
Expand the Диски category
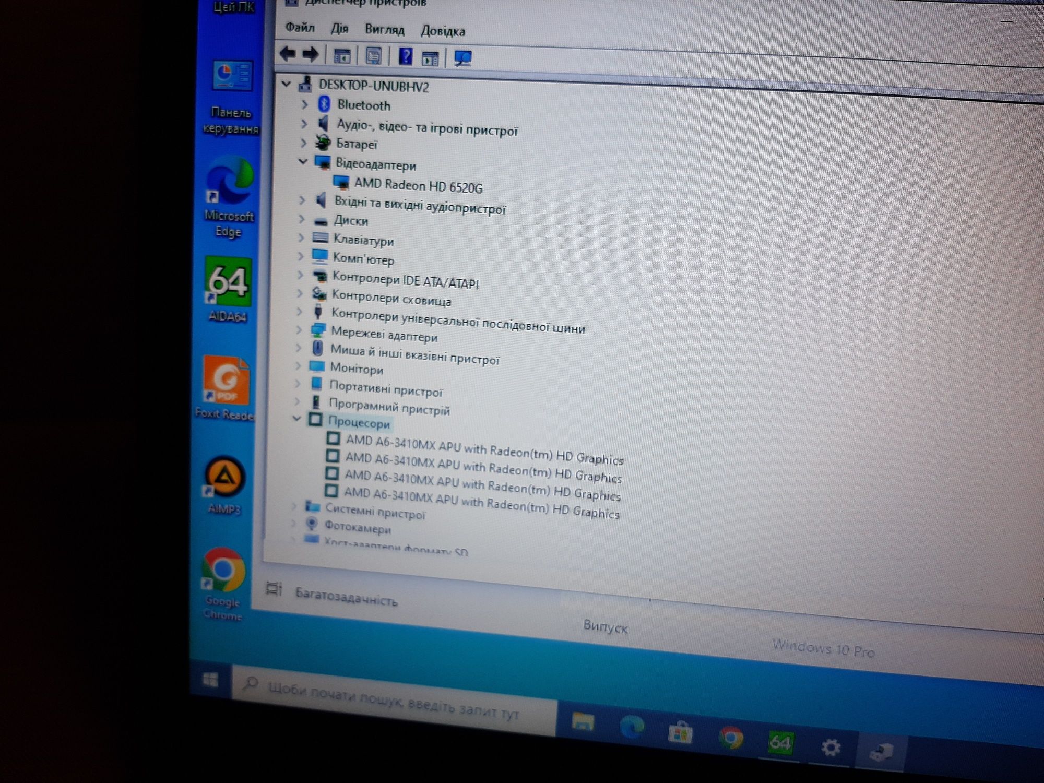301,219
